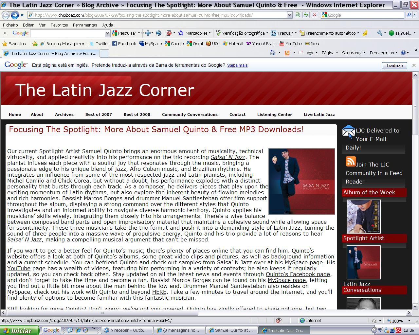Screen dimensions: 419x335
Task: Open the address bar URL dropdown
Action: [x=290, y=15]
